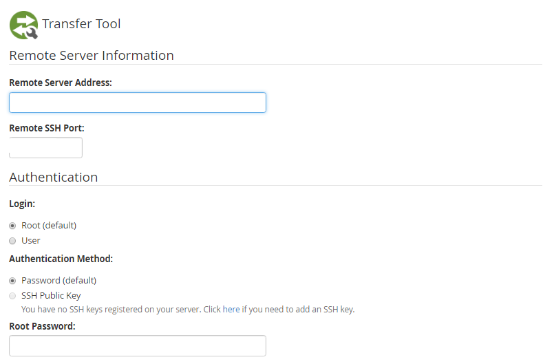Click the Root Password field

coord(138,345)
